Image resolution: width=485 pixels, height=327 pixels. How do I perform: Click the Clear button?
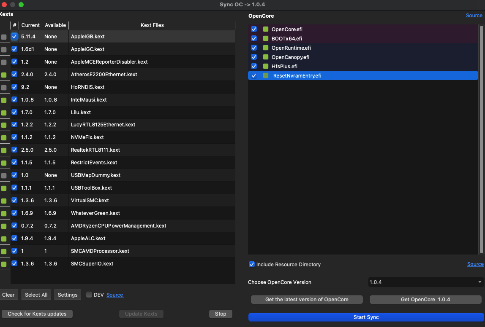(x=8, y=295)
